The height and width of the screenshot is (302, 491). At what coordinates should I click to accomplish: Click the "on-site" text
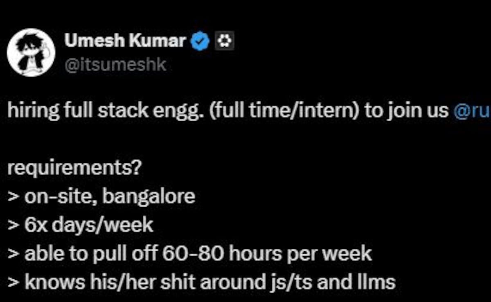[61, 197]
